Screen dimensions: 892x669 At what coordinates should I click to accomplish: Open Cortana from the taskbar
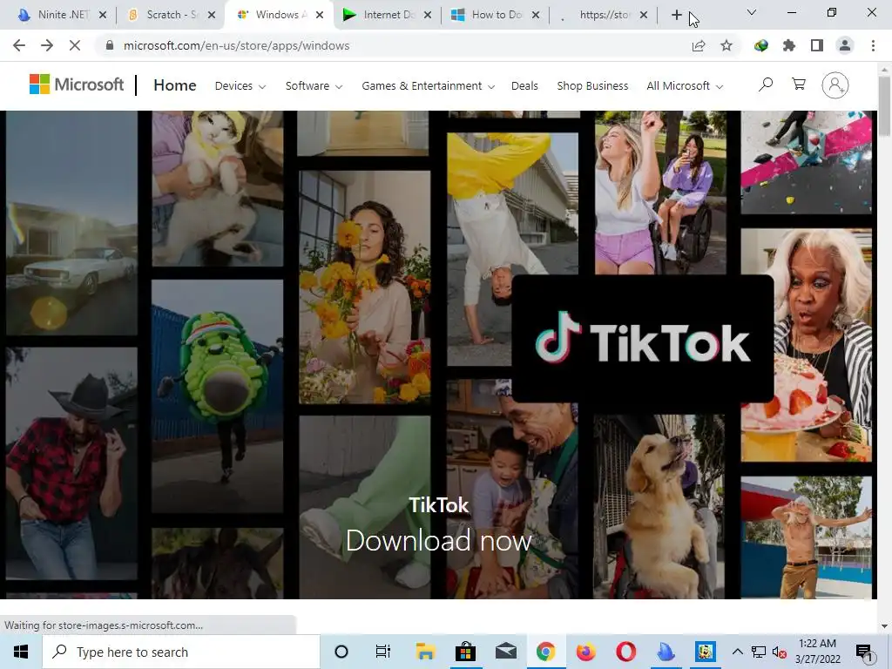point(341,652)
